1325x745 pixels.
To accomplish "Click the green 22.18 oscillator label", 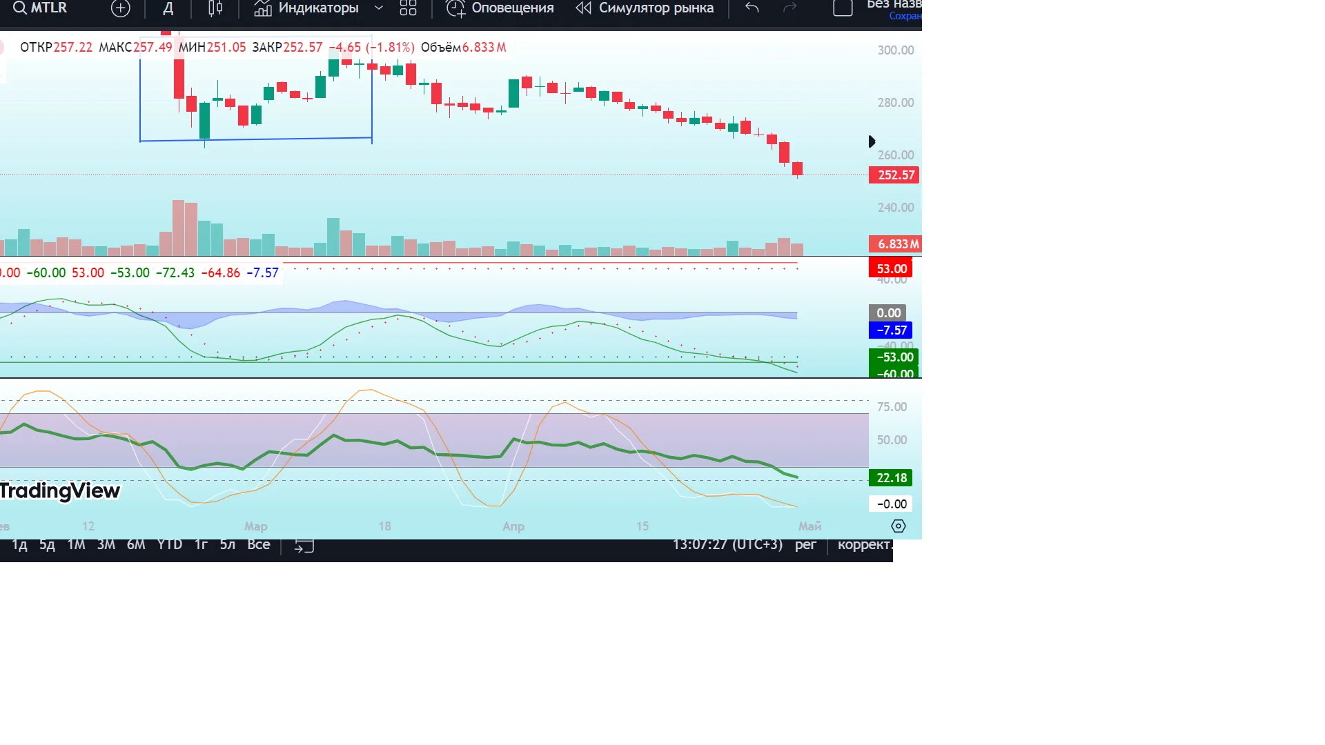I will (x=891, y=478).
